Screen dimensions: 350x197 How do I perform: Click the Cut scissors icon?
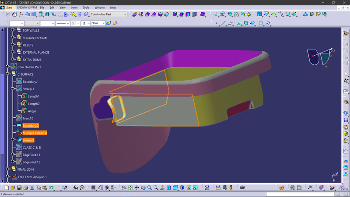click(x=32, y=188)
